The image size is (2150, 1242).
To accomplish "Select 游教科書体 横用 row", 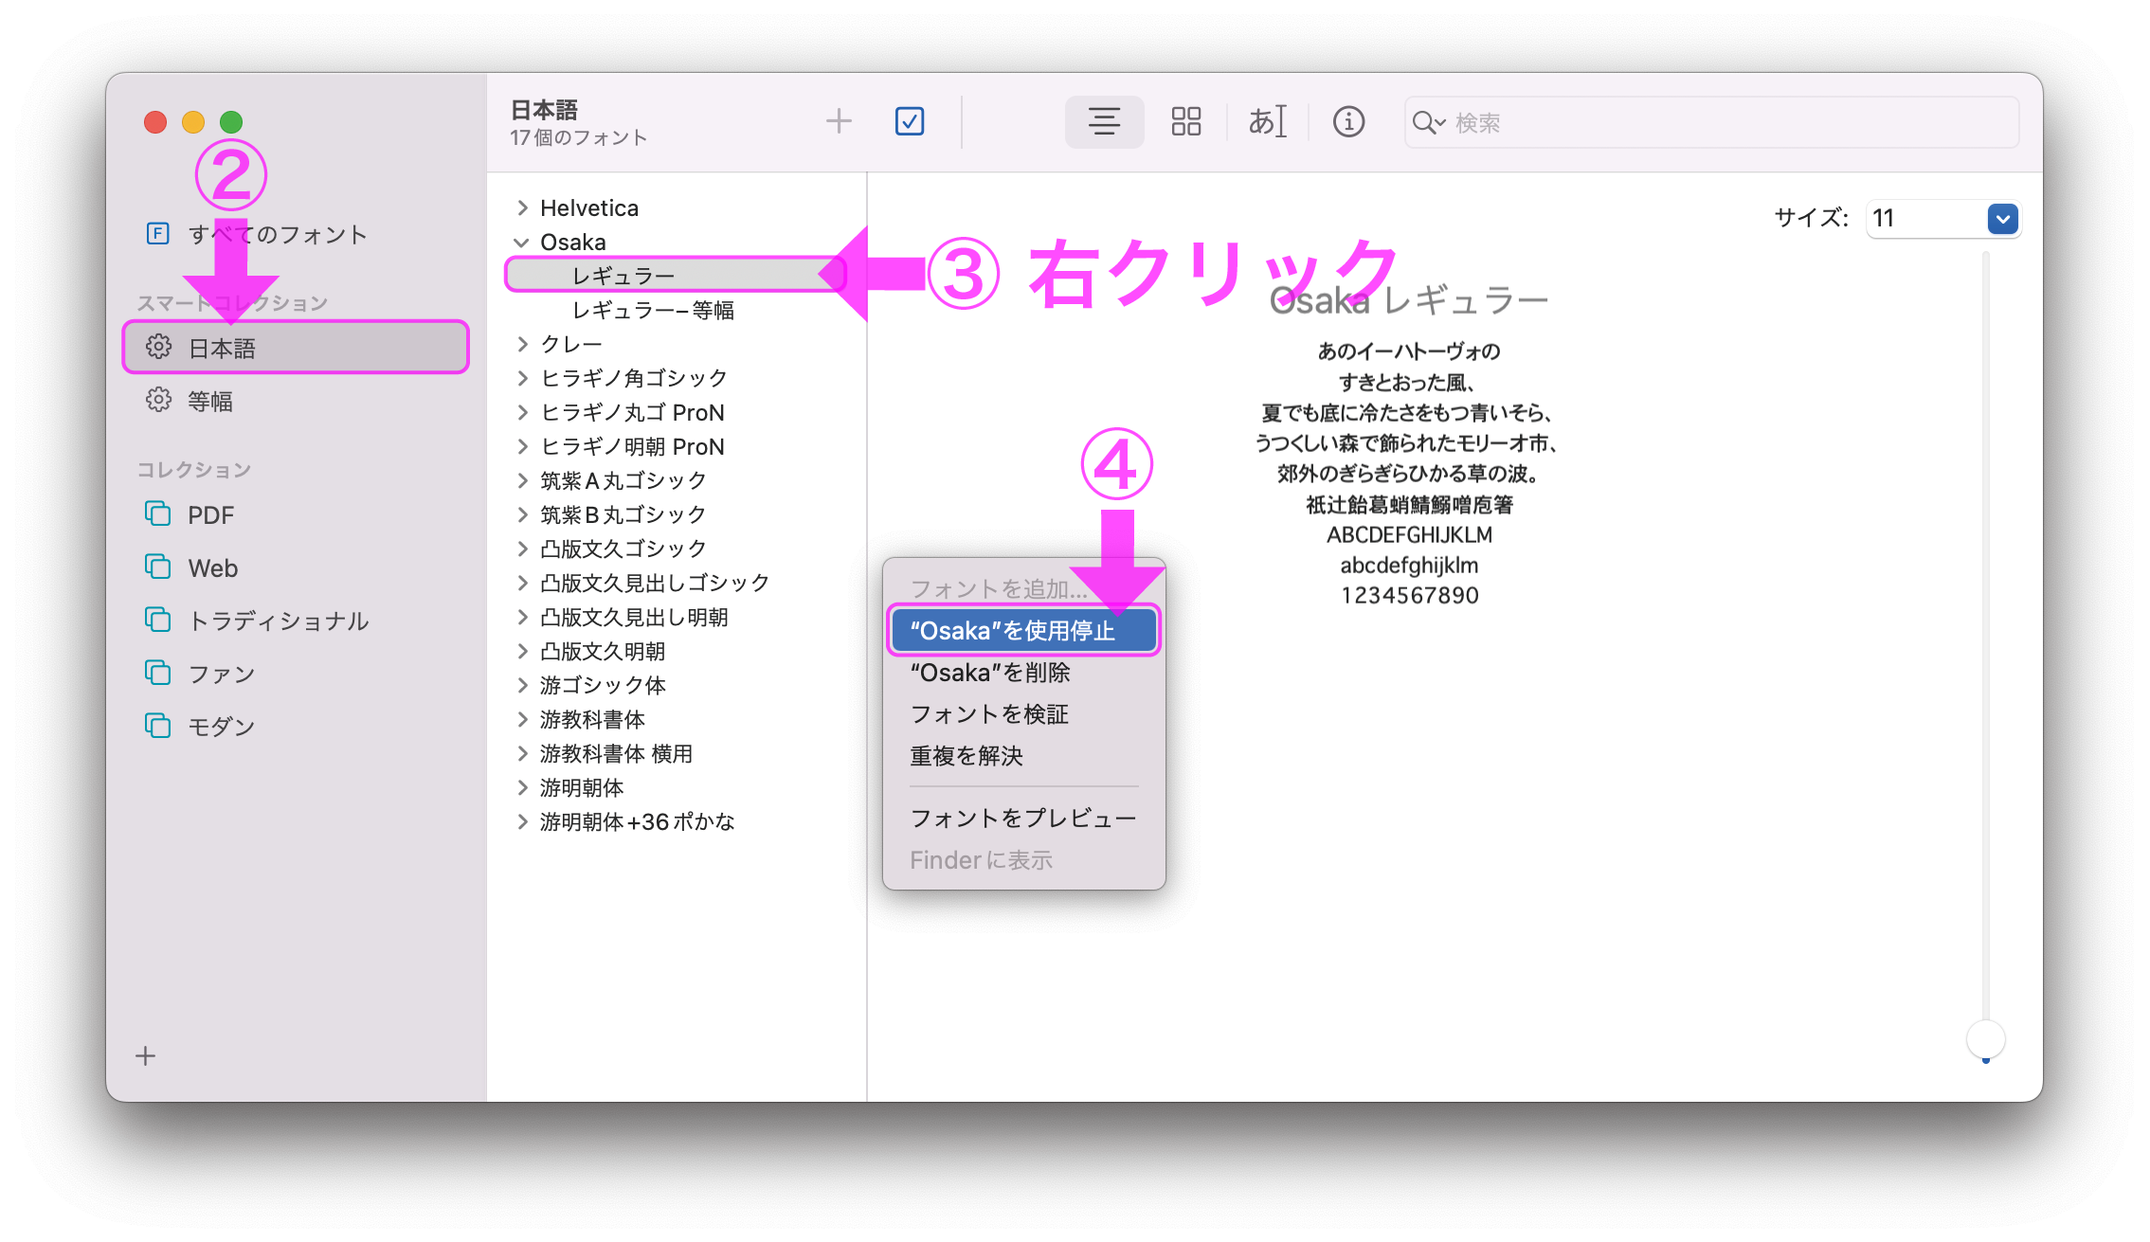I will (676, 753).
